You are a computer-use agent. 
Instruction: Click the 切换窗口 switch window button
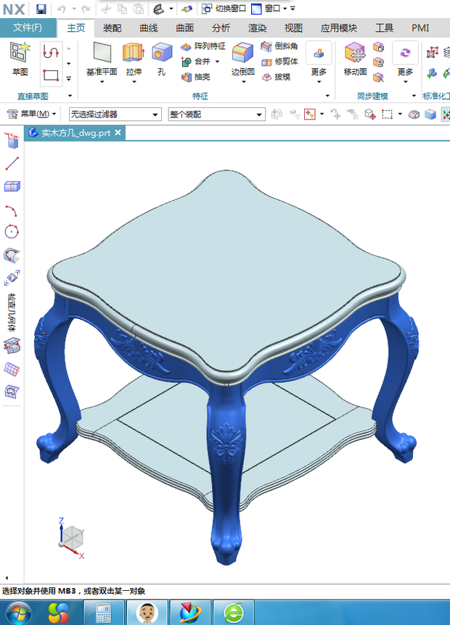point(224,9)
